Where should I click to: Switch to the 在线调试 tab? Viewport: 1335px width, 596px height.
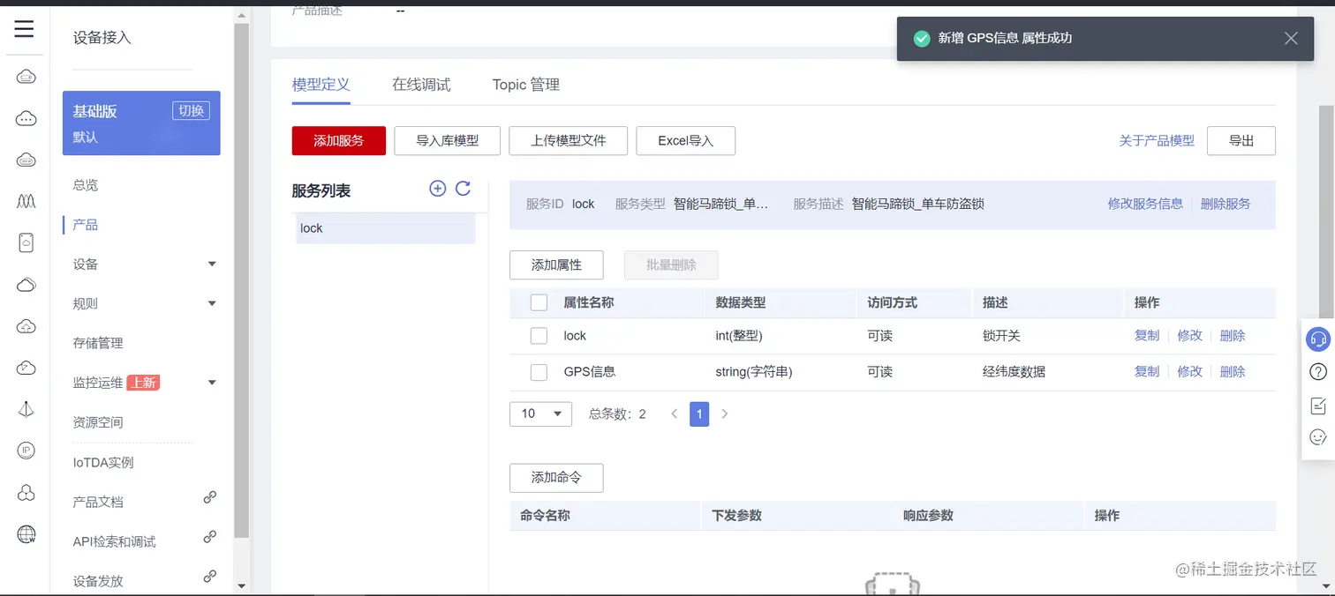pos(421,85)
